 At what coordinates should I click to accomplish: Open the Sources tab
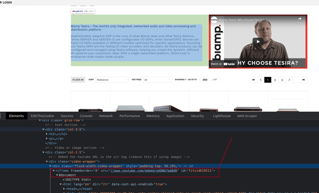click(x=67, y=116)
